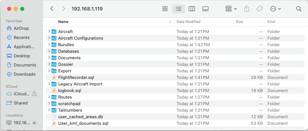
Task: Click the Search magnifier icon
Action: click(x=299, y=9)
